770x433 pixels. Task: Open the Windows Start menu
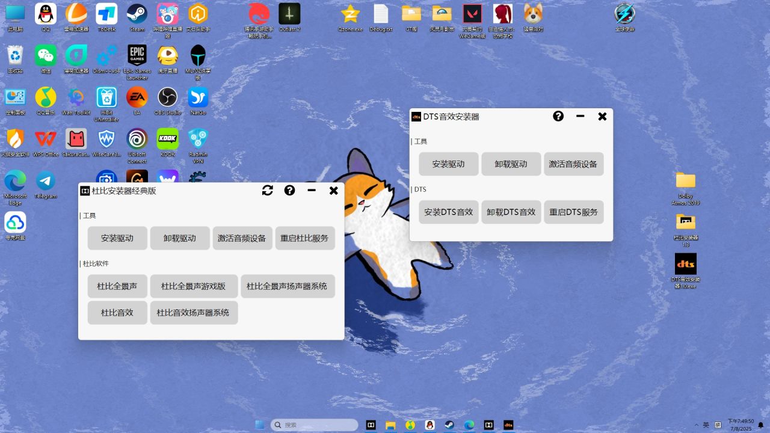pos(260,425)
